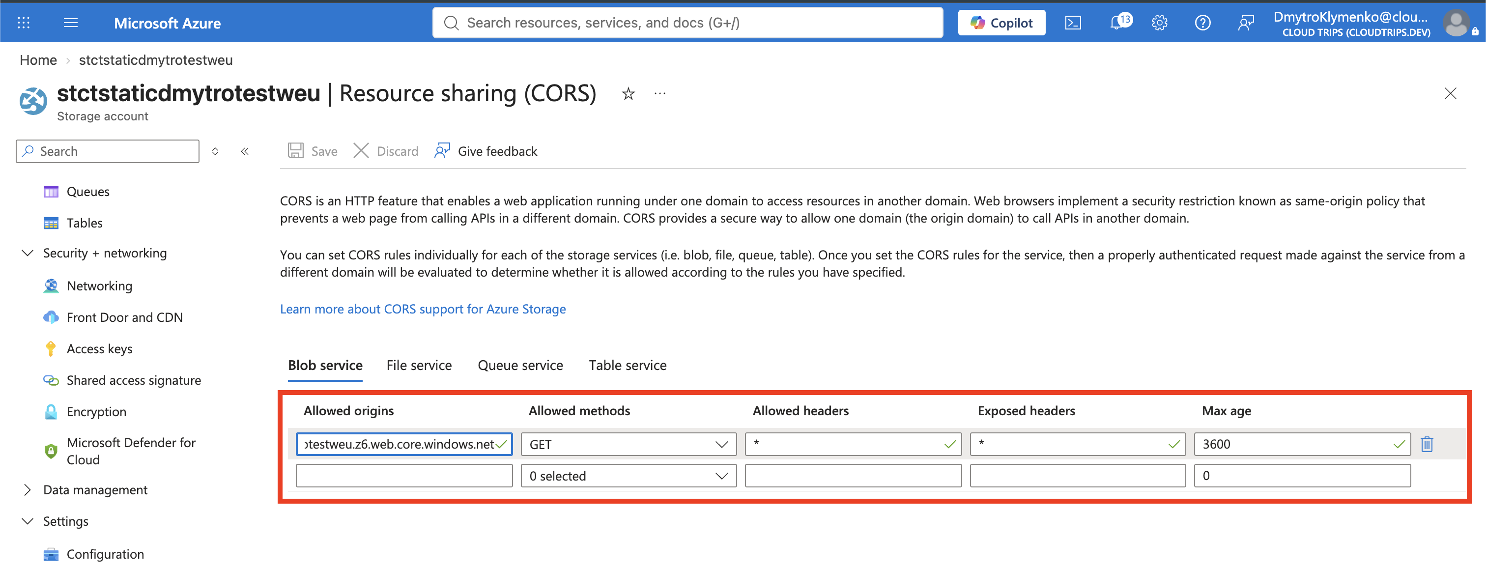Viewport: 1486px width, 568px height.
Task: Favorite this page with the star icon
Action: coord(628,93)
